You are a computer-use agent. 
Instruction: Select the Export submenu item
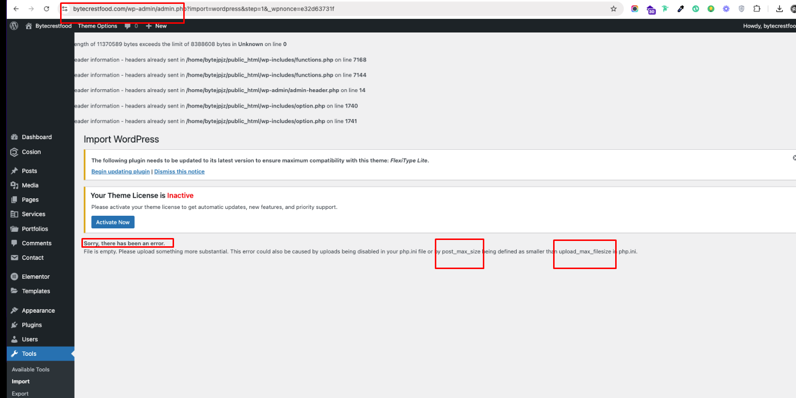click(20, 394)
